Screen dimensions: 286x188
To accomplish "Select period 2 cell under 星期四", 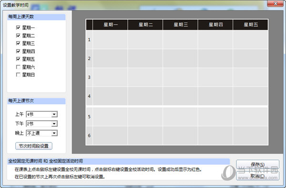I will tap(215, 58).
